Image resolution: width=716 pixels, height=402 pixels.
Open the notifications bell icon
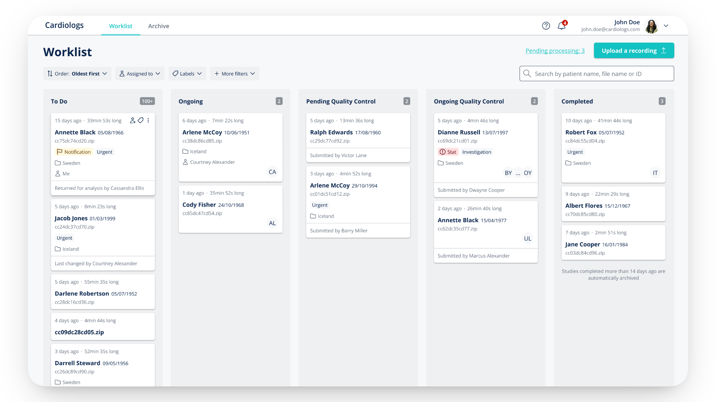[x=562, y=26]
